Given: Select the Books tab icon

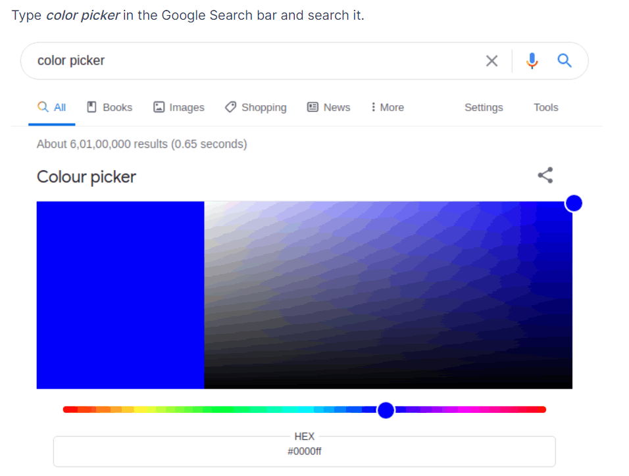Looking at the screenshot, I should 93,107.
